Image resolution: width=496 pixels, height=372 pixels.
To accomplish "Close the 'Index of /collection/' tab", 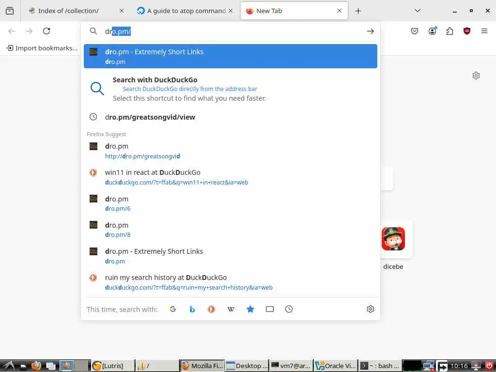I will point(122,11).
